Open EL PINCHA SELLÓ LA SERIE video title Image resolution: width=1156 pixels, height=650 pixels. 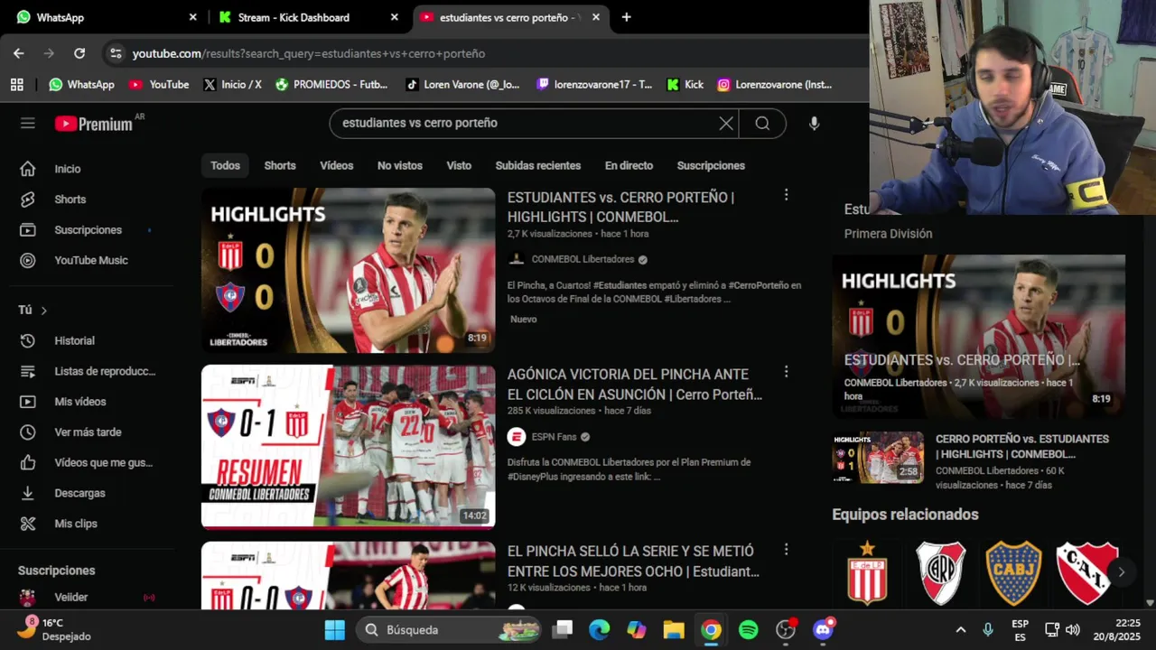pyautogui.click(x=633, y=561)
